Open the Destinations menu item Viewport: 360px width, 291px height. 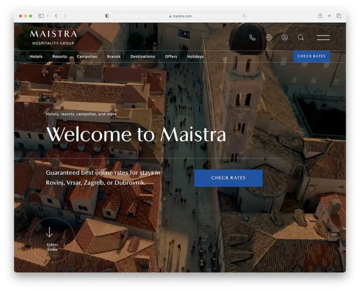tap(143, 57)
